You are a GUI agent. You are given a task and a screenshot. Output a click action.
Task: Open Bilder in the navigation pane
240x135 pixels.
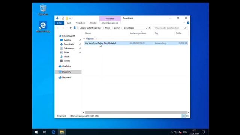pyautogui.click(x=66, y=52)
